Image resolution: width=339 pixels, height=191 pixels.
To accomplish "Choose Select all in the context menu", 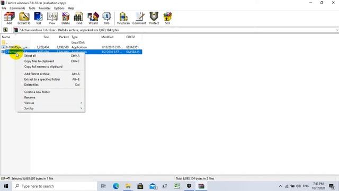I will pos(51,56).
